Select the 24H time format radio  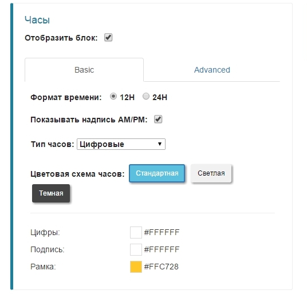146,96
